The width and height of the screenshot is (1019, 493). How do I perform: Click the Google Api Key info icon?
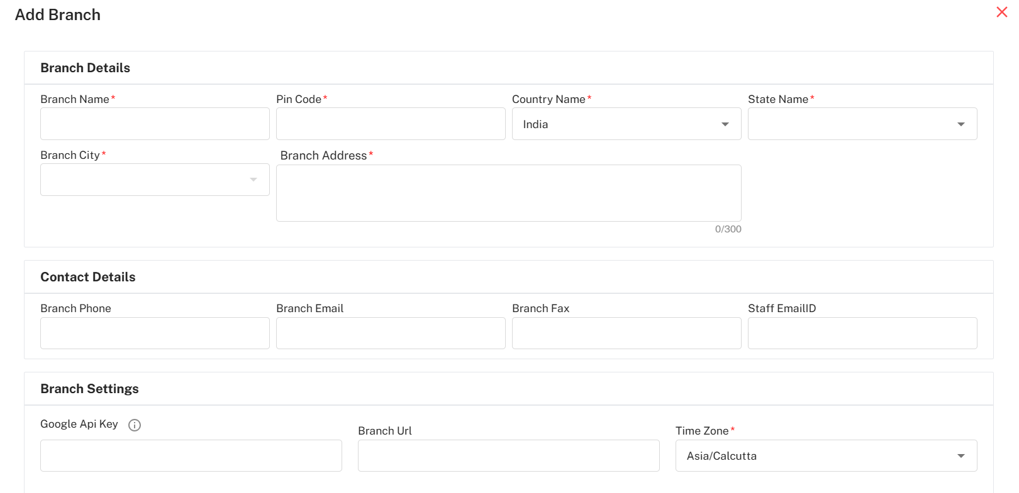[135, 425]
